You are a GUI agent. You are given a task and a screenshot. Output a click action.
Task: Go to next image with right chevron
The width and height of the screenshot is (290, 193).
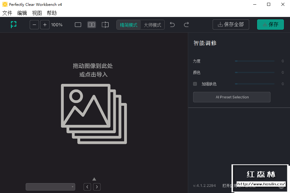[x=97, y=187]
